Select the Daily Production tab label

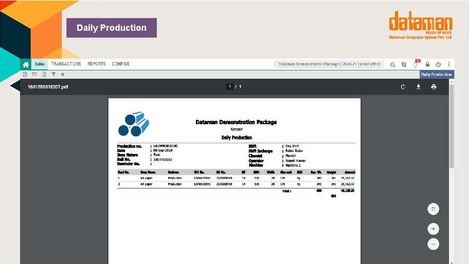click(x=436, y=74)
